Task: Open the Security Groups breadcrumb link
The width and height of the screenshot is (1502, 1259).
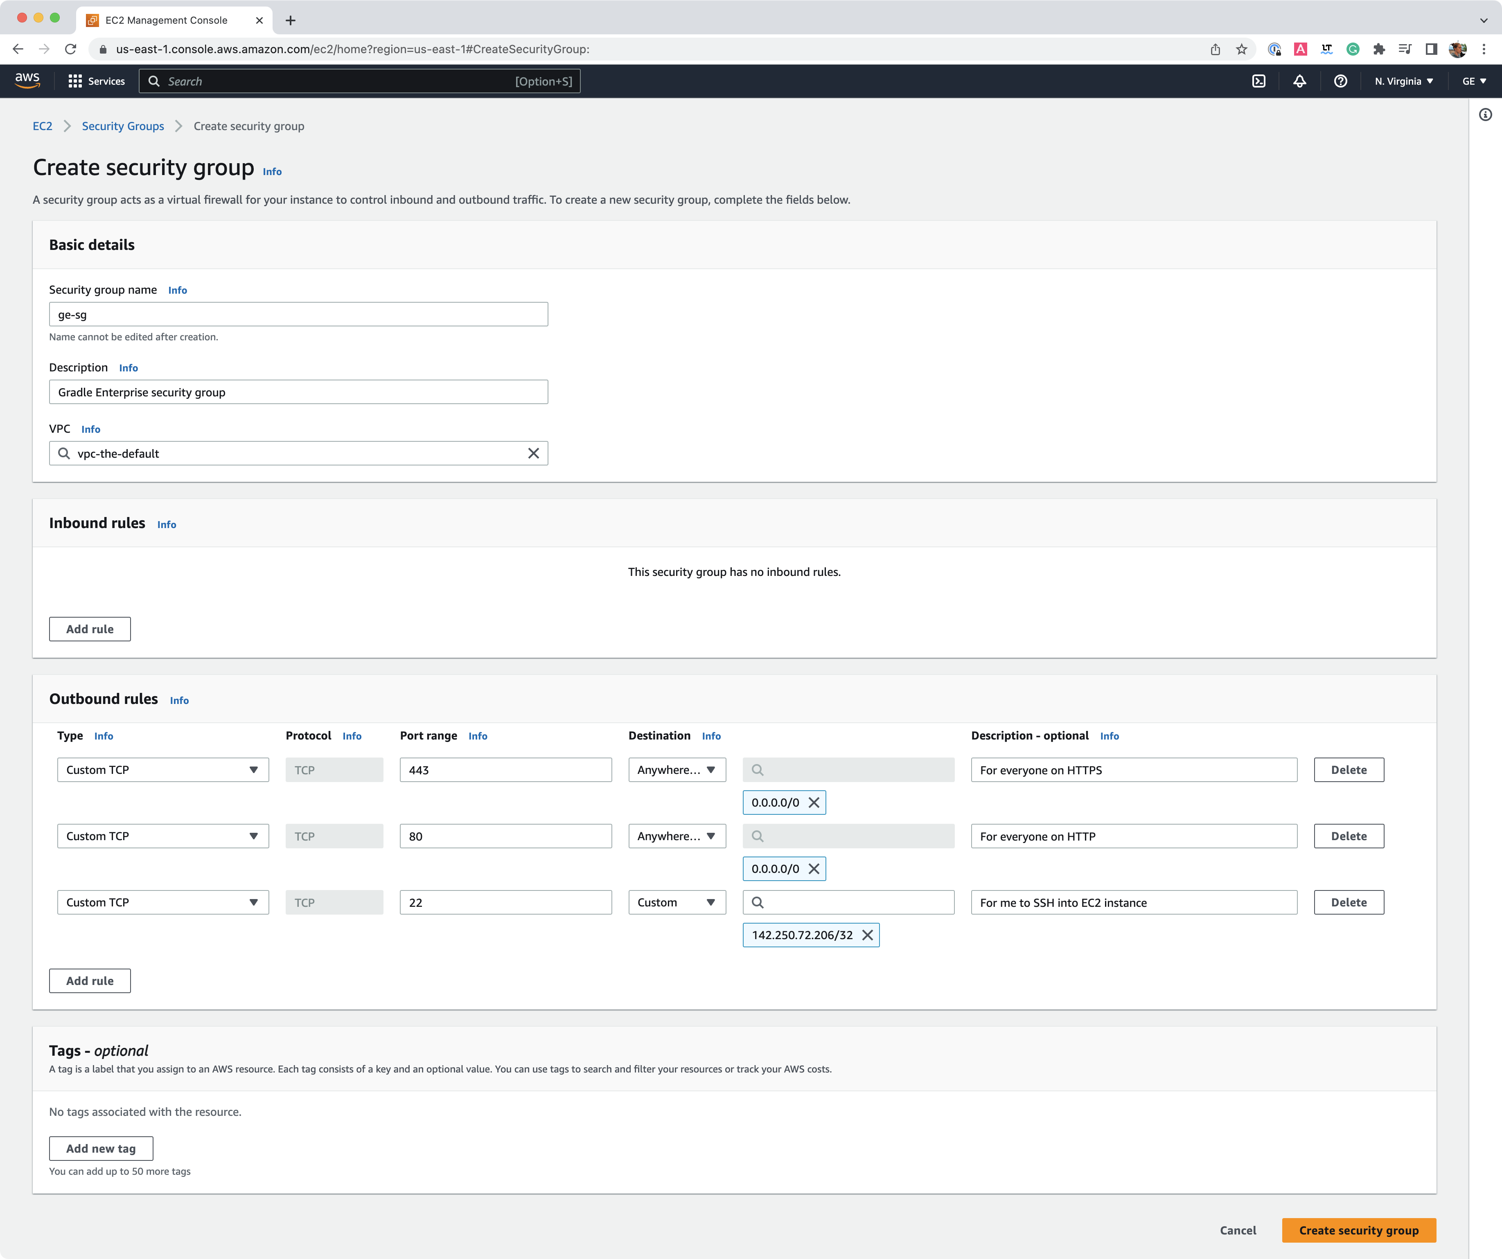Action: (x=122, y=126)
